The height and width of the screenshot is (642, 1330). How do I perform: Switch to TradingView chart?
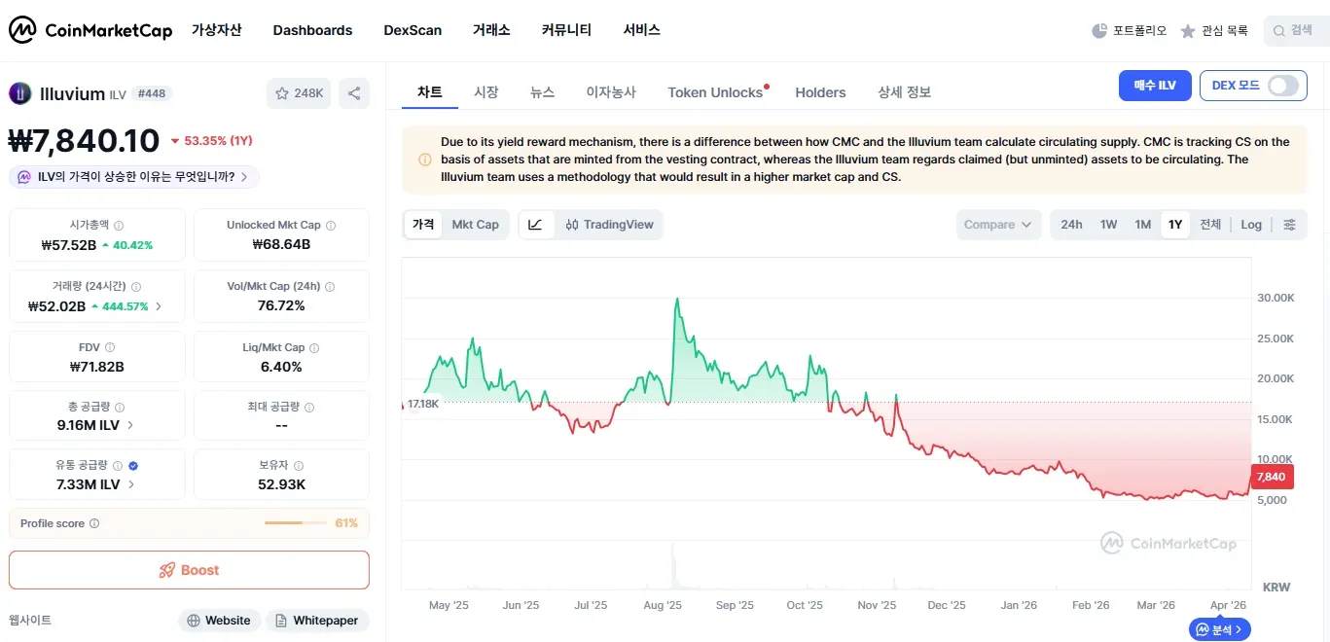(609, 225)
